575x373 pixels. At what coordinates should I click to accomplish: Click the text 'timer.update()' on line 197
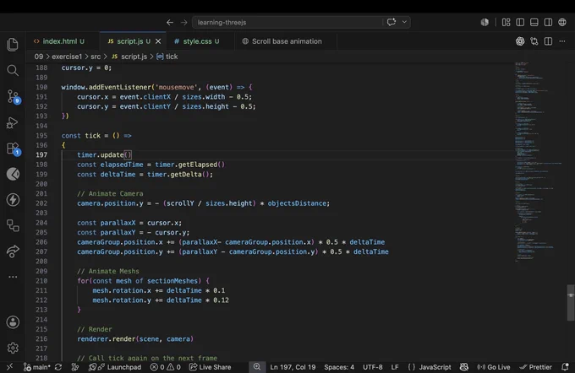104,154
